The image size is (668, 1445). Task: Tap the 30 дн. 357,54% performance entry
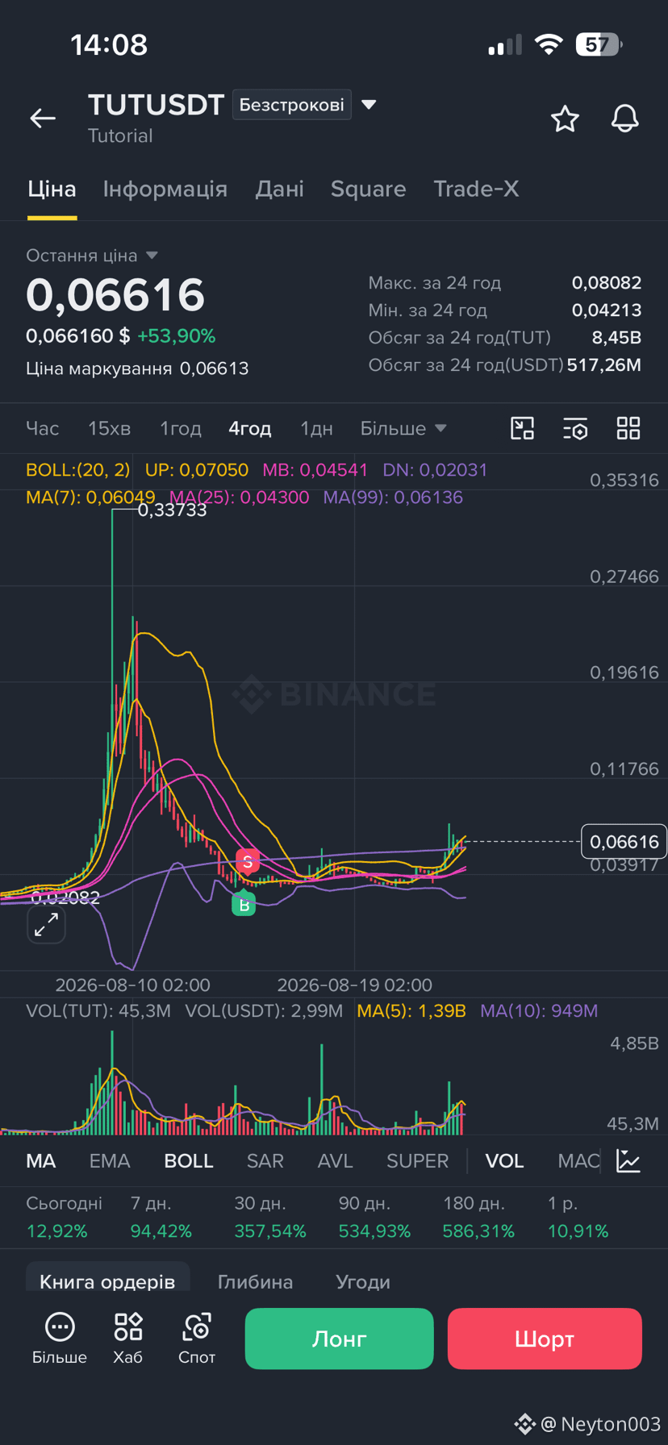270,1217
